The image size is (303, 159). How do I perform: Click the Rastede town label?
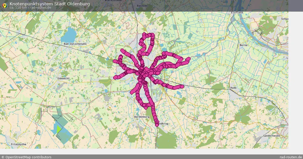142,6
